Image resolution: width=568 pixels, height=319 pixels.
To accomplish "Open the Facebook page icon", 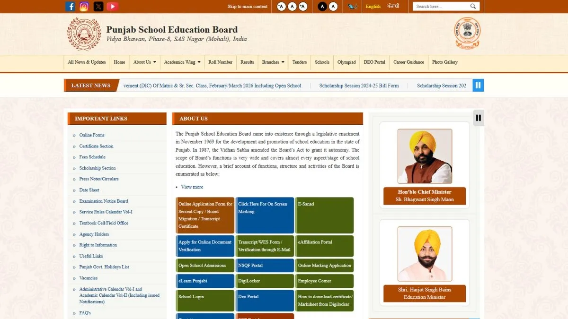I will (70, 6).
